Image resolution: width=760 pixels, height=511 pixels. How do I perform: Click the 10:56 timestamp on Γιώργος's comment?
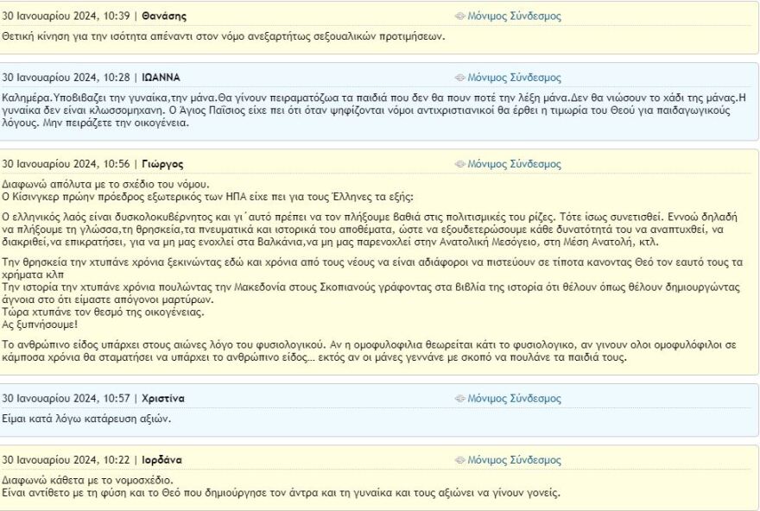point(115,165)
